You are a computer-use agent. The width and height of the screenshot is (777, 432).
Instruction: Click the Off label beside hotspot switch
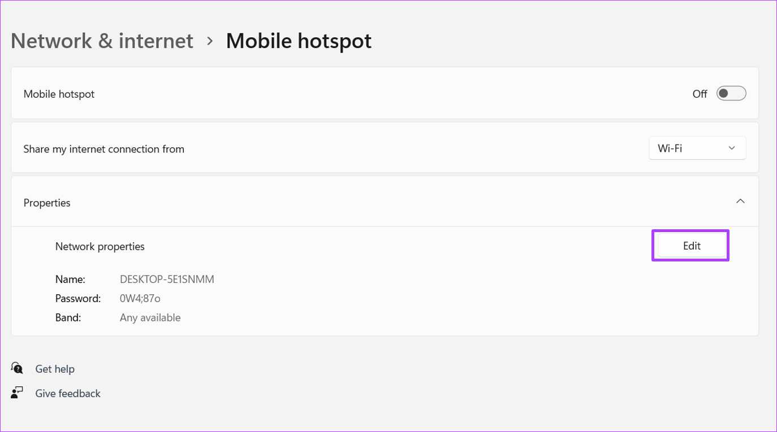pos(700,94)
